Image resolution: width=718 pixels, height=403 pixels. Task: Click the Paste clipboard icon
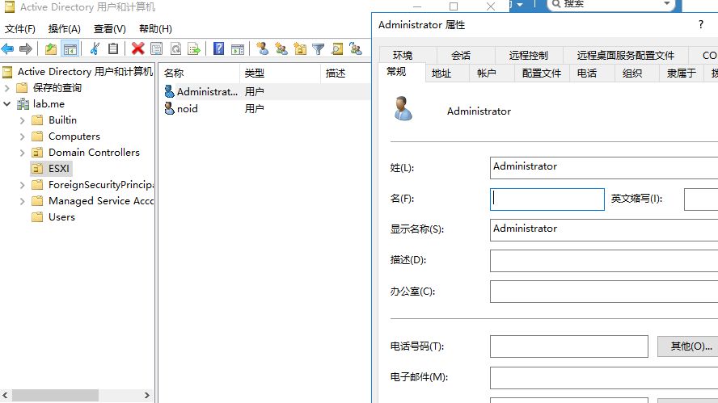[x=113, y=48]
